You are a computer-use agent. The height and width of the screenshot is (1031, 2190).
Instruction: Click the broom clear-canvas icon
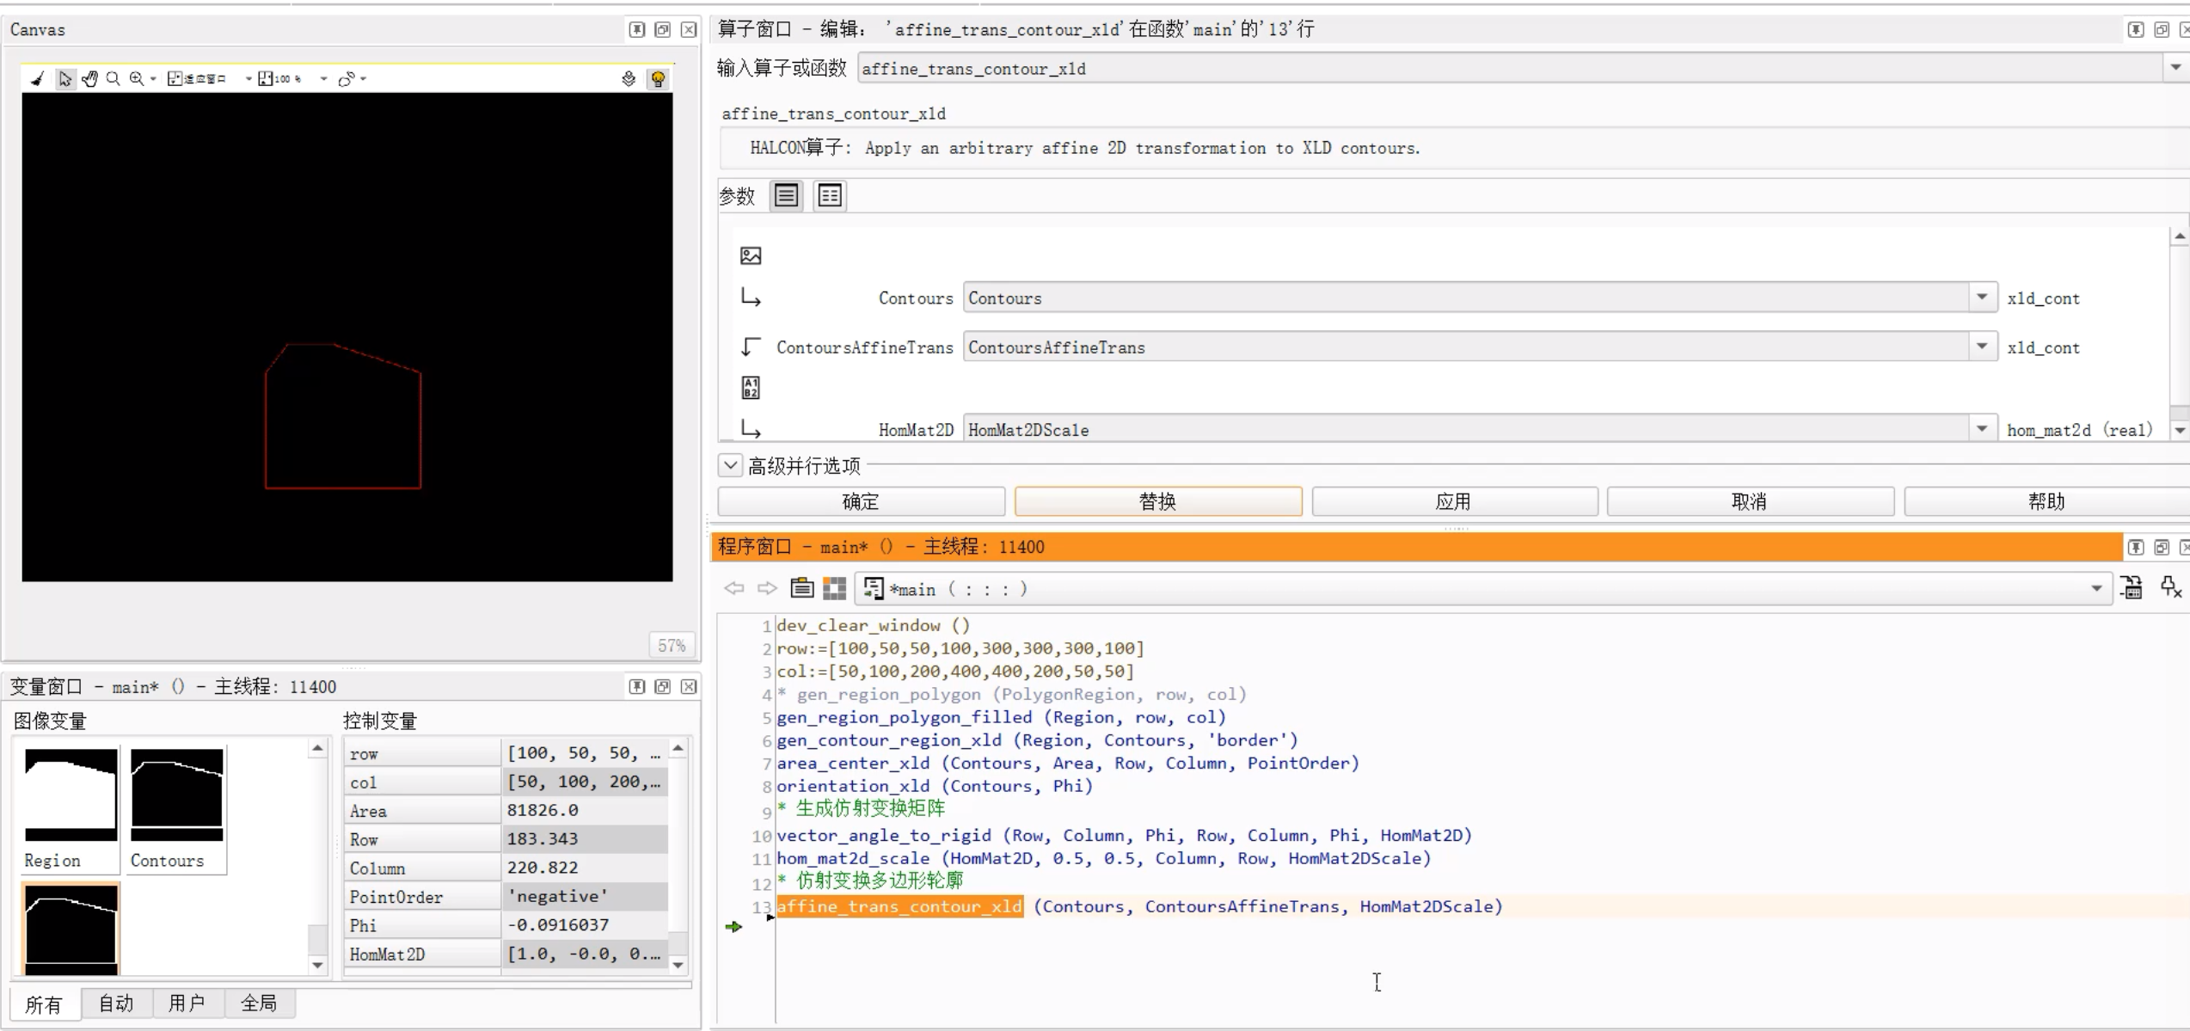tap(37, 78)
